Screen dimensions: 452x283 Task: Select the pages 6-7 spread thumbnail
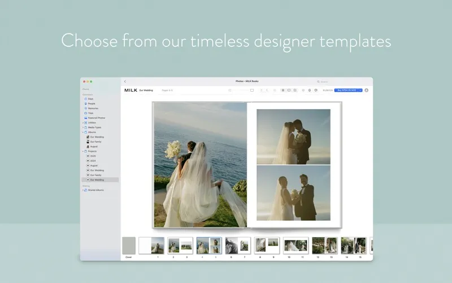pyautogui.click(x=238, y=246)
